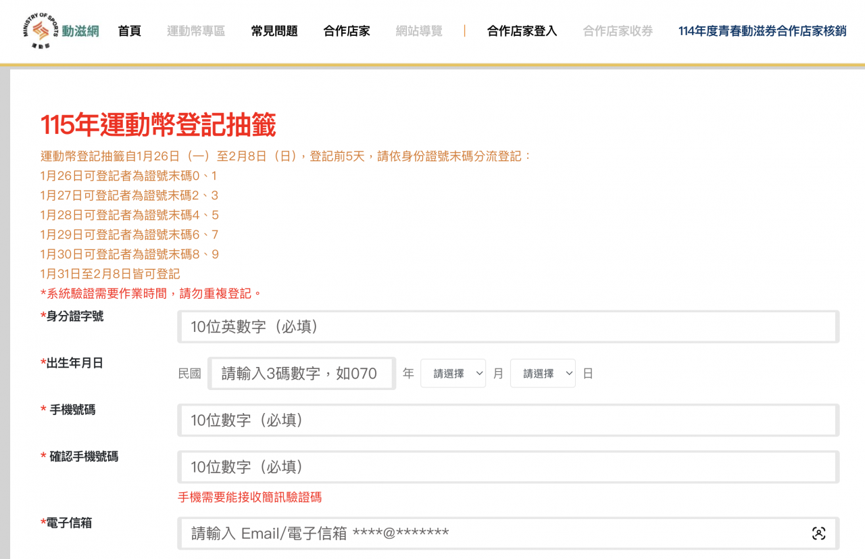The width and height of the screenshot is (865, 559).
Task: Open 114年度青春動滋券合作店家核銷 link
Action: pos(762,31)
